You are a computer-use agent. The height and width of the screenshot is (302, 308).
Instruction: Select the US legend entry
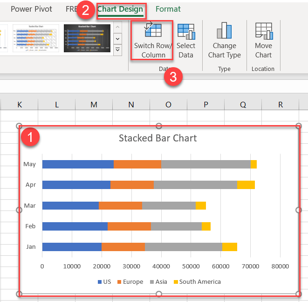click(x=104, y=282)
